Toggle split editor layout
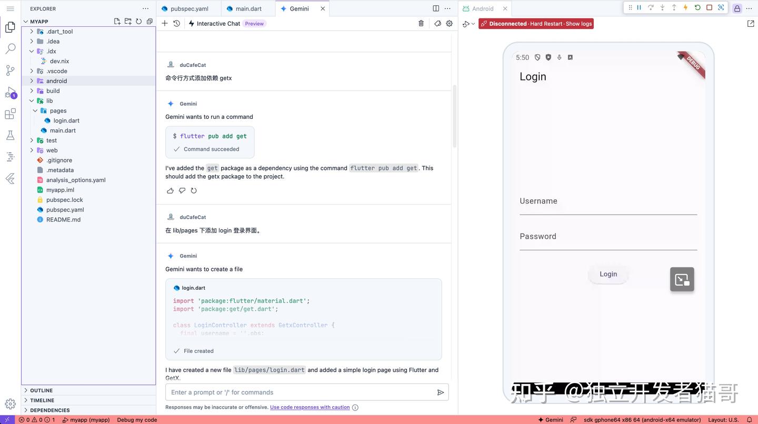The height and width of the screenshot is (424, 758). click(x=436, y=8)
